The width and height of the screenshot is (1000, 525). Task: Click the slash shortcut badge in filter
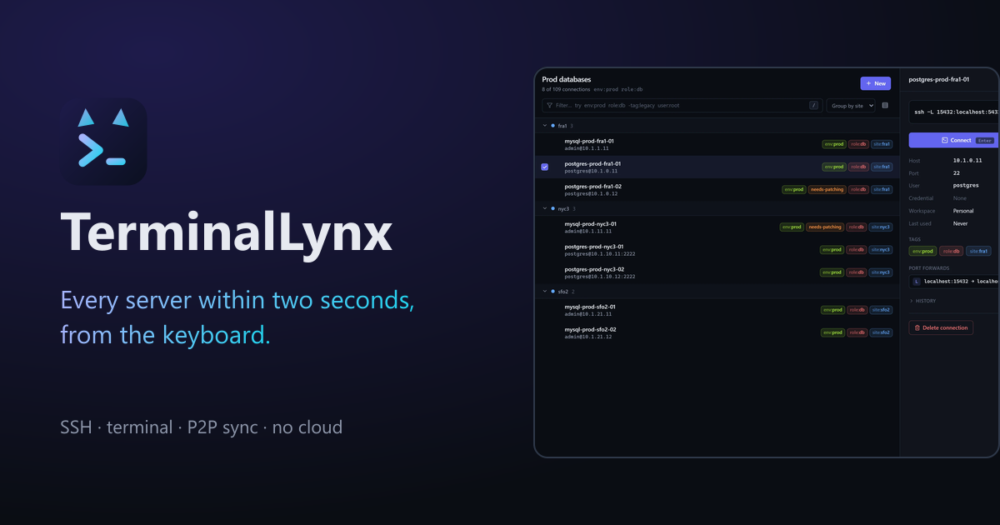(813, 106)
